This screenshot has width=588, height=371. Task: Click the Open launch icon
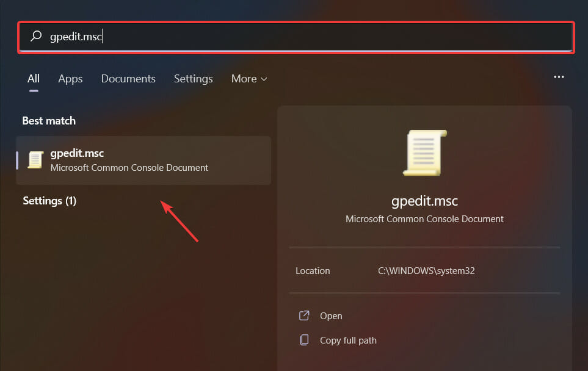[x=303, y=315]
